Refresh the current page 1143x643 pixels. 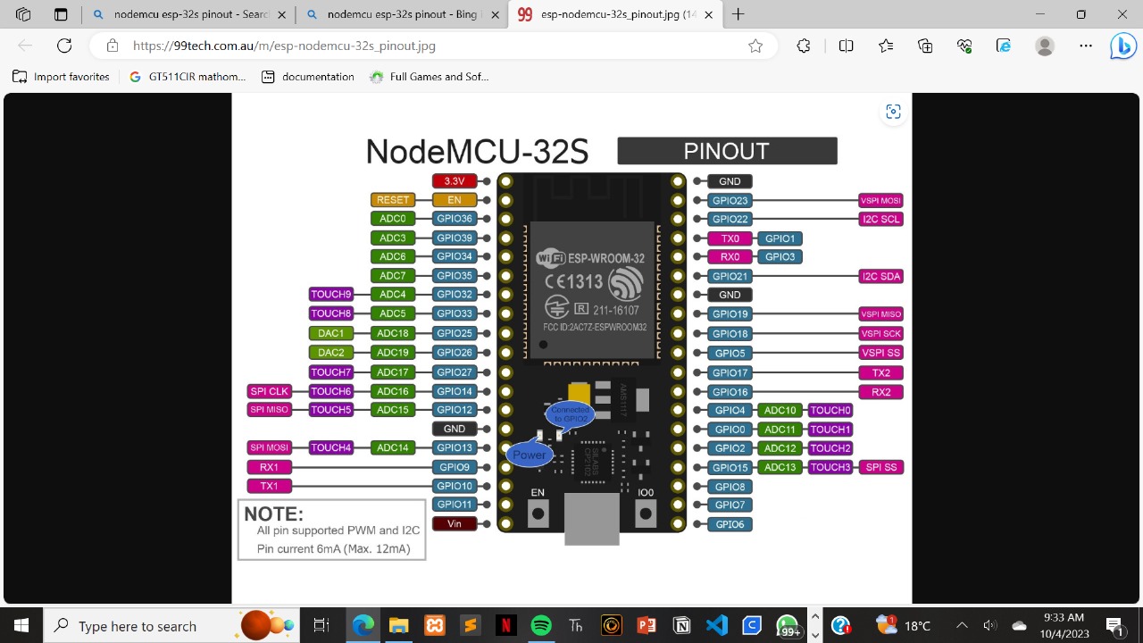[64, 46]
